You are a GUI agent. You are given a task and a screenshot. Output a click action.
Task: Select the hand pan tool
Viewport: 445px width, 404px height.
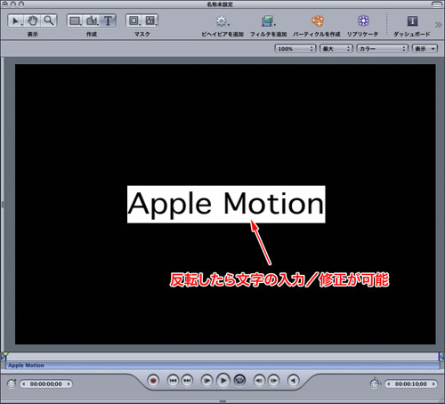(x=33, y=20)
